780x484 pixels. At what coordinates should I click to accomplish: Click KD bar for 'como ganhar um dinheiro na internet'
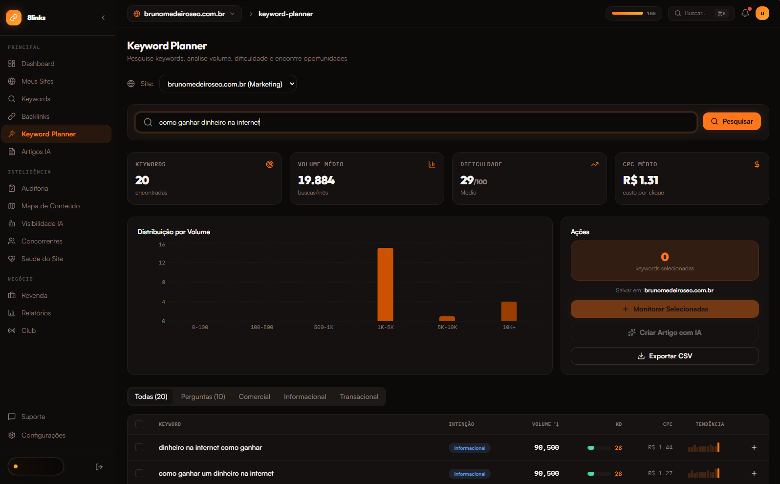(x=599, y=474)
